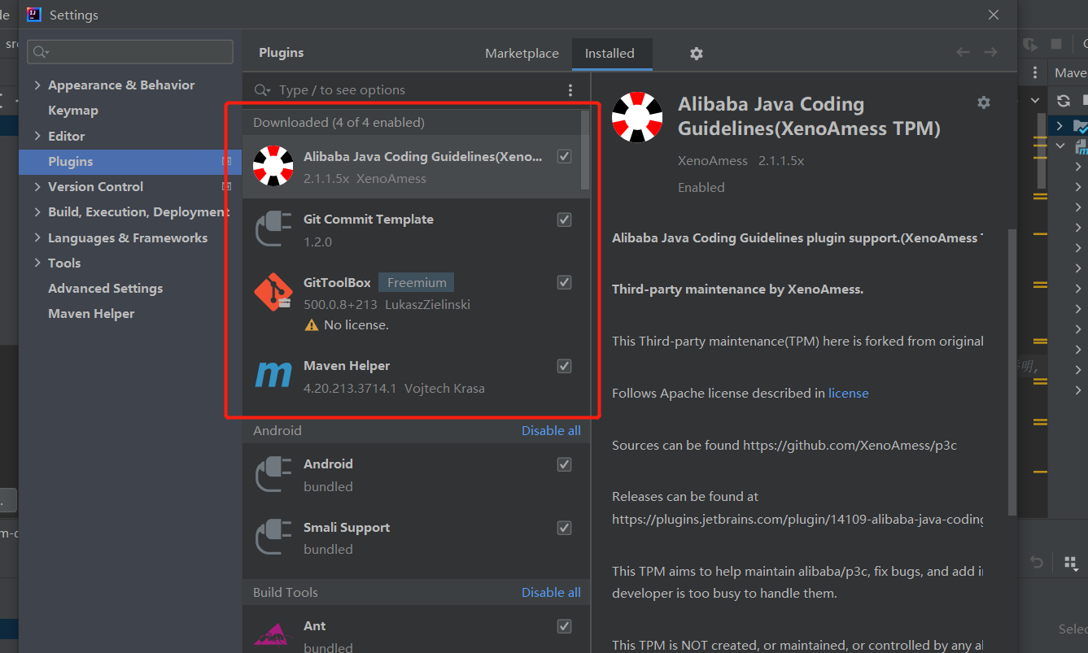This screenshot has height=653, width=1088.
Task: Focus the 'Type / to see options' plugin search
Action: point(417,90)
